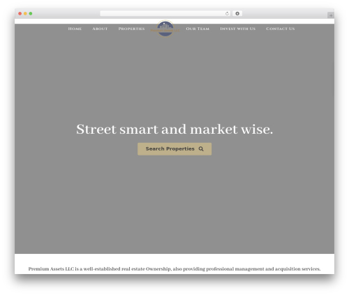Image resolution: width=349 pixels, height=295 pixels.
Task: Click the 'Premium Assets LLC is a well-established' paragraph
Action: pyautogui.click(x=174, y=269)
